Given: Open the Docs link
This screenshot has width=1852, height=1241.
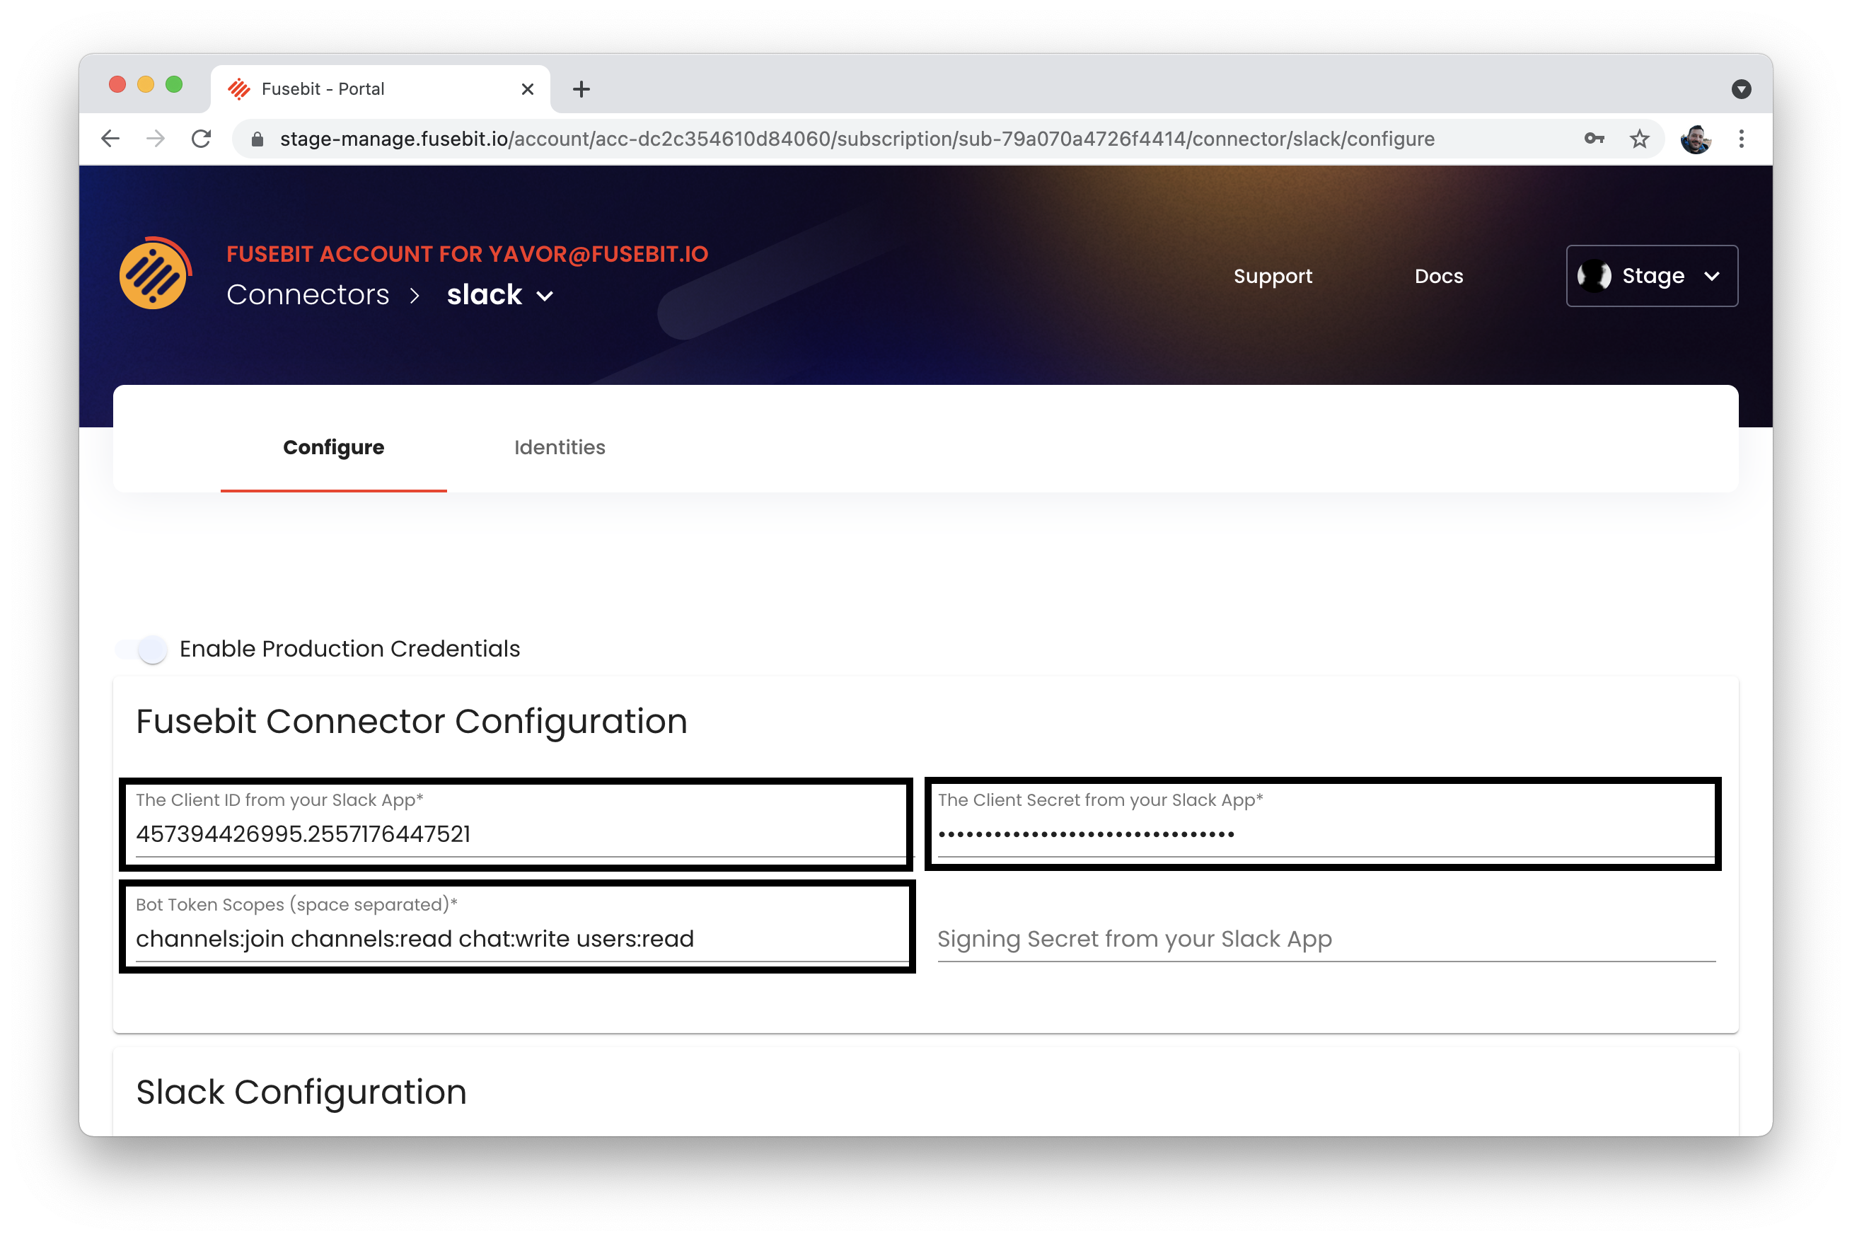Looking at the screenshot, I should (1438, 276).
